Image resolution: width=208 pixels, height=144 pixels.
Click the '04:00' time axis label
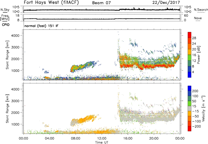50,139
